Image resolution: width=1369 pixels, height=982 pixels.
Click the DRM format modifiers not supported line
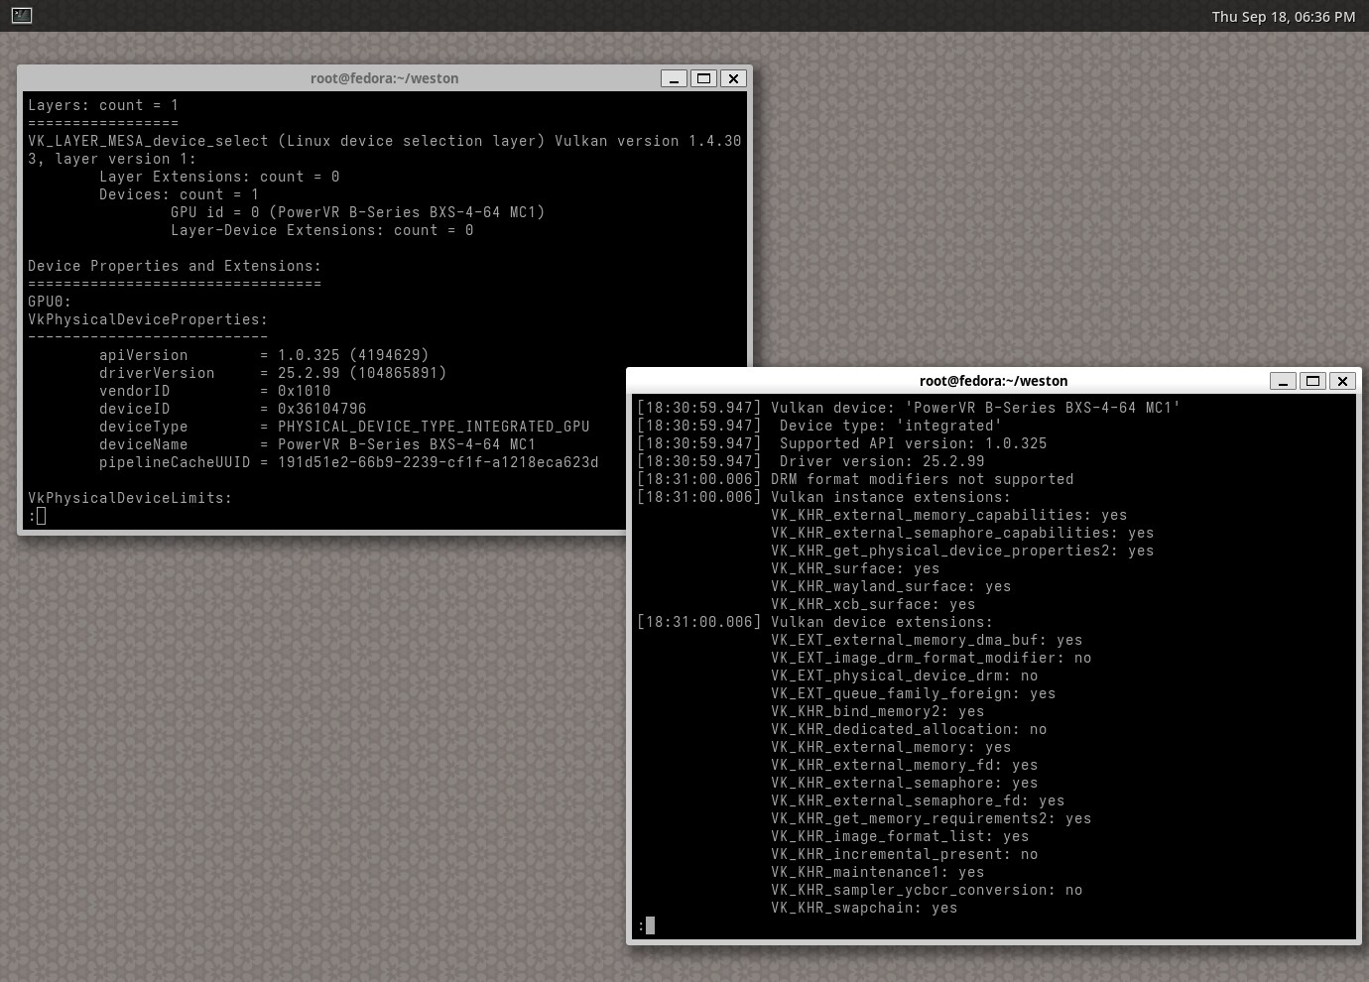click(x=922, y=479)
